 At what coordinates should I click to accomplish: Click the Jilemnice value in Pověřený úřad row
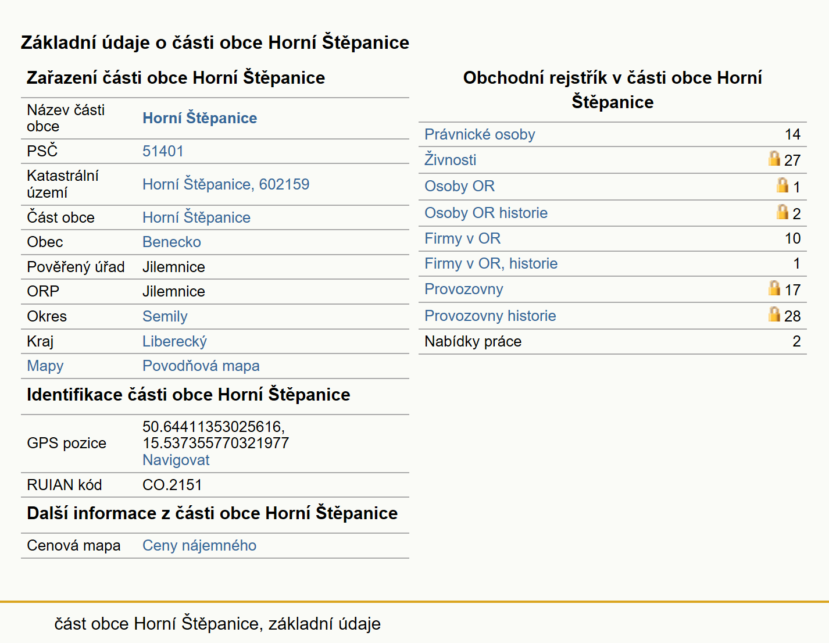click(x=174, y=267)
